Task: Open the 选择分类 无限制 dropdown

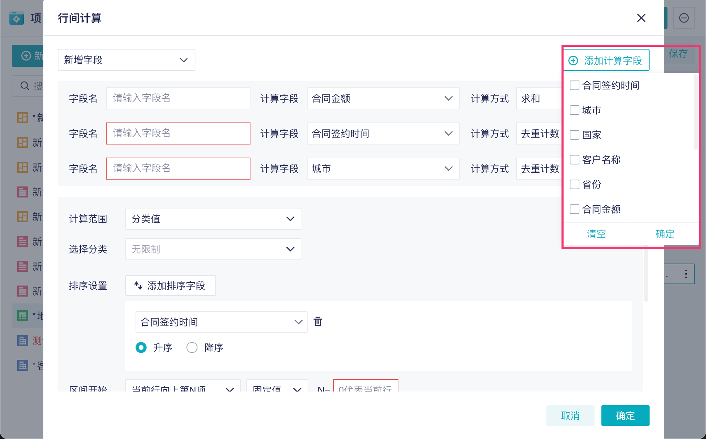Action: point(213,249)
